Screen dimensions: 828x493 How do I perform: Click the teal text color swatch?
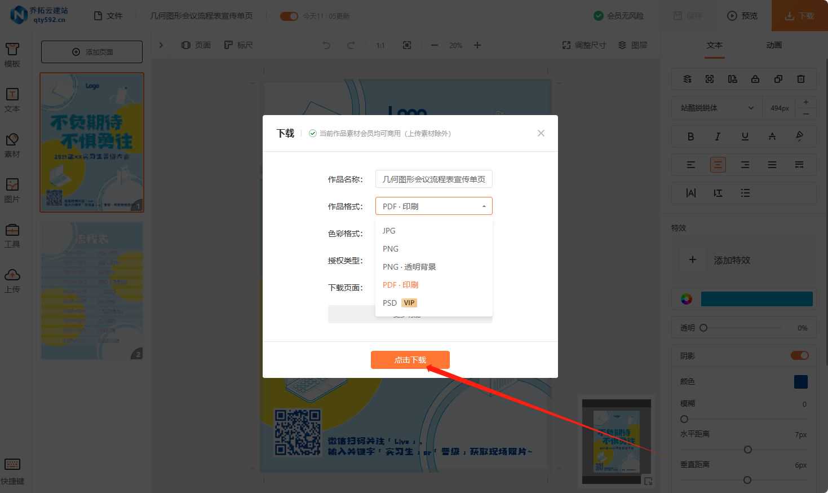pyautogui.click(x=756, y=299)
